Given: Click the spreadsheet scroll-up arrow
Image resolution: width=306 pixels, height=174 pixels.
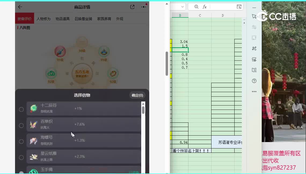Looking at the screenshot, I should coord(244,23).
